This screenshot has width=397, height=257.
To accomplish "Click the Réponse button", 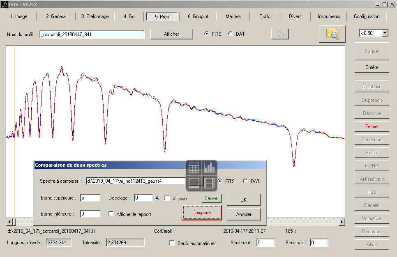I will (372, 113).
